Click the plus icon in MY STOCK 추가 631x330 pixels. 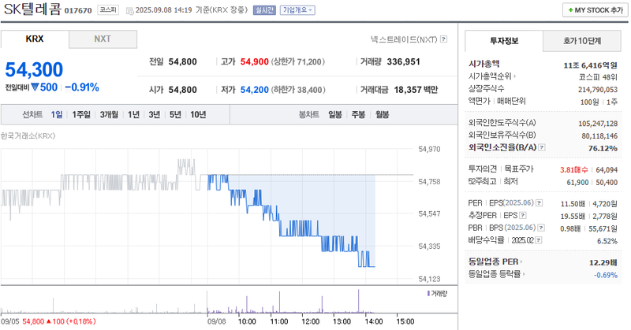tap(570, 10)
